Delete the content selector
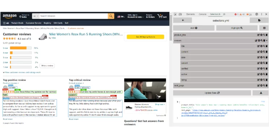 point(266,52)
